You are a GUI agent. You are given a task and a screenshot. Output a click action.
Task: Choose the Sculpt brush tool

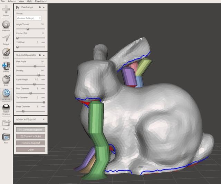6,52
